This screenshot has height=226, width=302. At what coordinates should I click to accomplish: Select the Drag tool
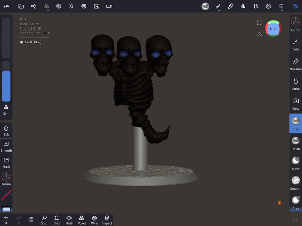296,203
